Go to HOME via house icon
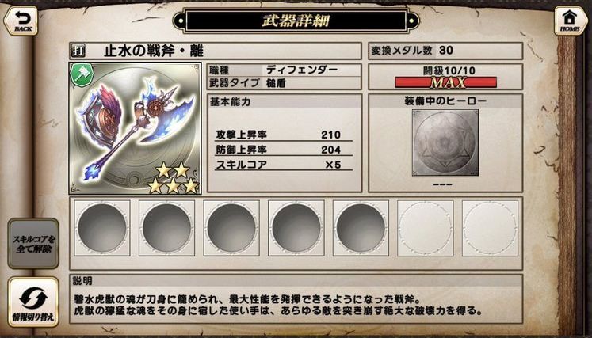Screen dimensions: 592x338 pos(571,21)
